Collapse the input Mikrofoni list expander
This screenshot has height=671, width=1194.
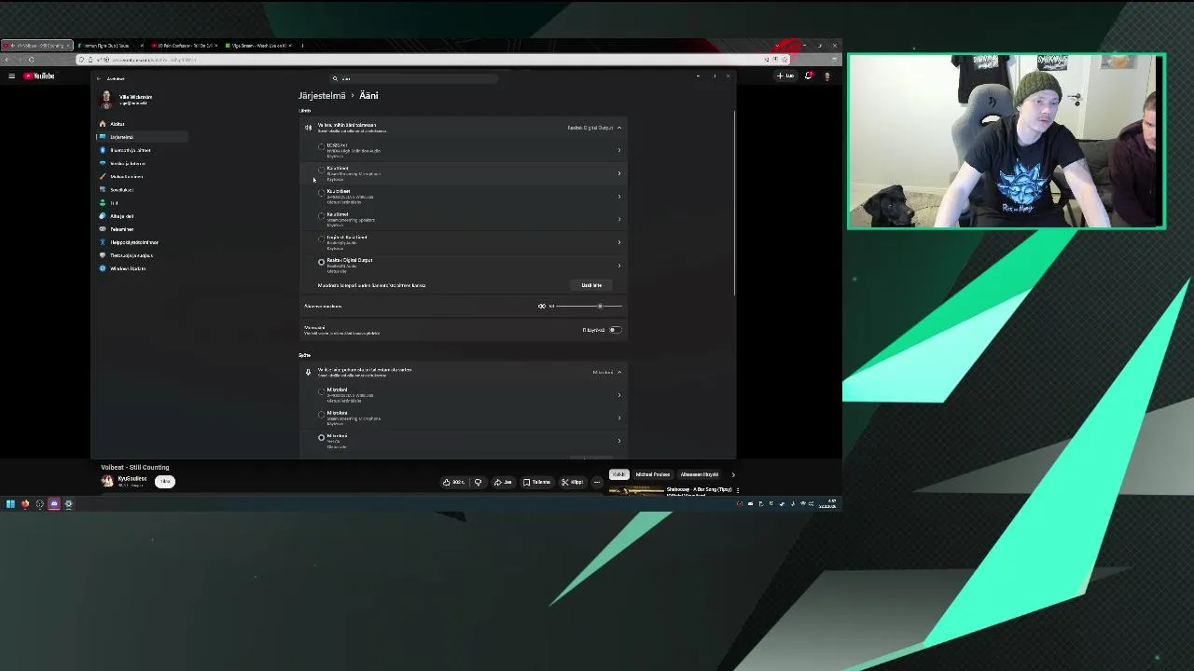(x=618, y=372)
